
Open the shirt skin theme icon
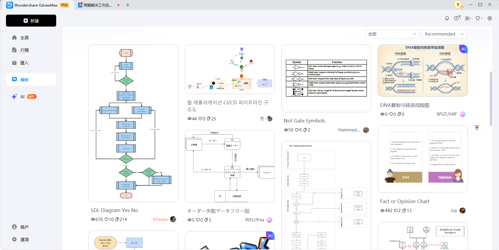(479, 18)
